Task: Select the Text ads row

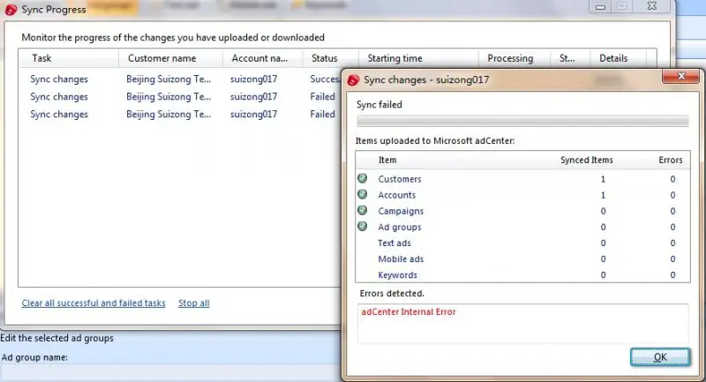Action: pyautogui.click(x=522, y=243)
